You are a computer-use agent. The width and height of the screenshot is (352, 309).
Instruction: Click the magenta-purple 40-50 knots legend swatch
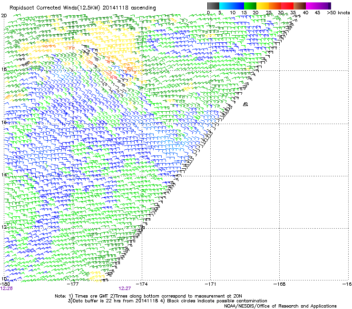(318, 6)
